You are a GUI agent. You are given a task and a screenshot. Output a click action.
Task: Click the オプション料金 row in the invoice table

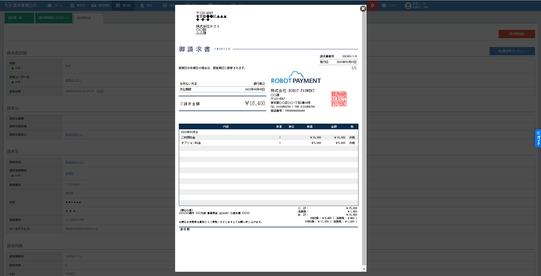(x=269, y=143)
